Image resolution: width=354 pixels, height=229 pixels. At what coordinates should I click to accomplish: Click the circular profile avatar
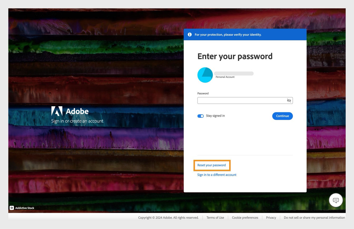pyautogui.click(x=205, y=75)
